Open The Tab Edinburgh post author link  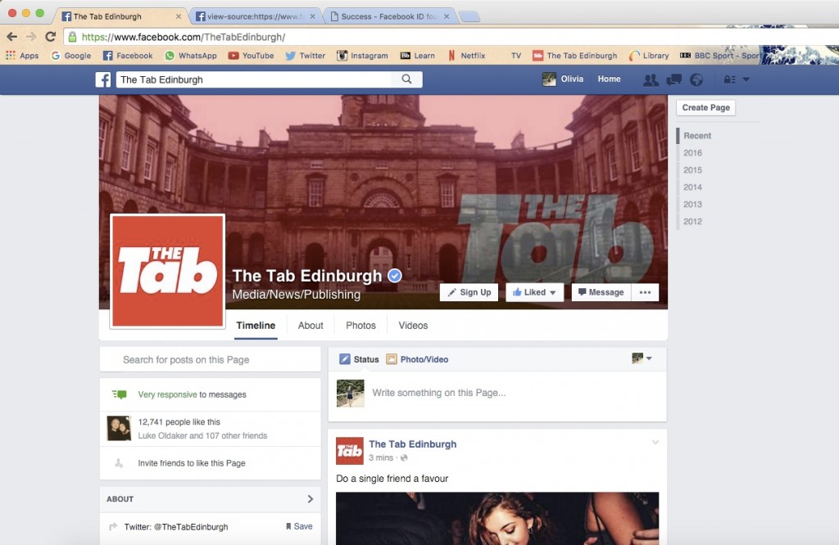pyautogui.click(x=413, y=444)
